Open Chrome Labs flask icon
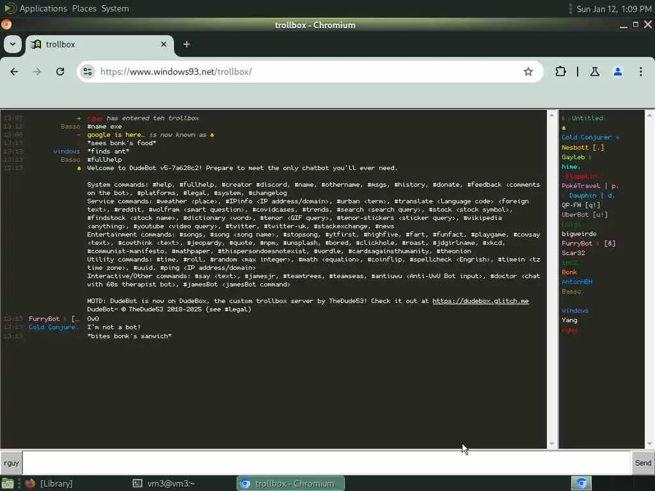The image size is (655, 491). [x=594, y=72]
